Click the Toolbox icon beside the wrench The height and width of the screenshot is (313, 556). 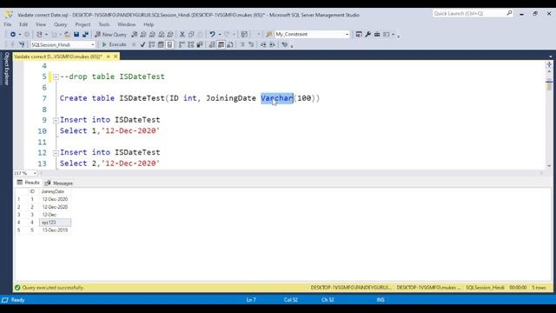pyautogui.click(x=377, y=35)
